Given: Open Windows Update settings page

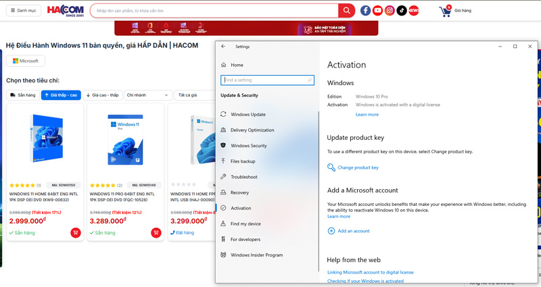Looking at the screenshot, I should (248, 114).
